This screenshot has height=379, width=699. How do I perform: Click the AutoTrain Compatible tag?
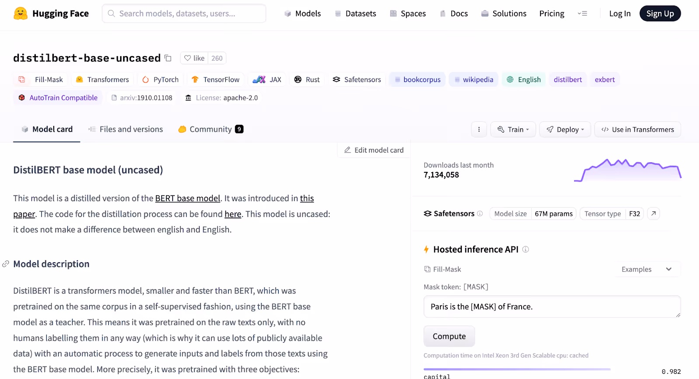click(58, 98)
